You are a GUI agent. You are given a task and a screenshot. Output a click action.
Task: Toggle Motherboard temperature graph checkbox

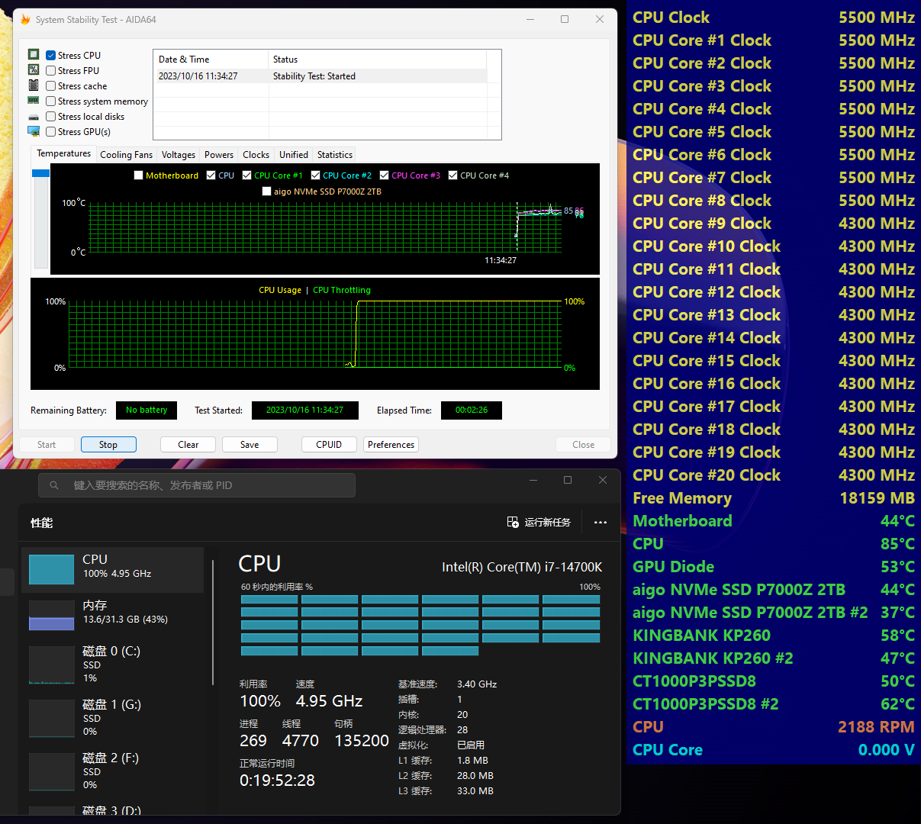138,175
